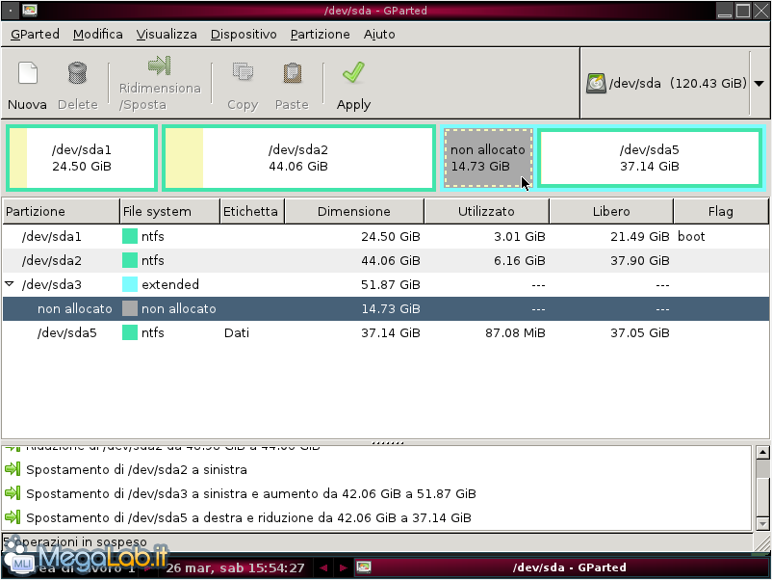The height and width of the screenshot is (580, 772).
Task: Sort by the File system column header
Action: (169, 211)
